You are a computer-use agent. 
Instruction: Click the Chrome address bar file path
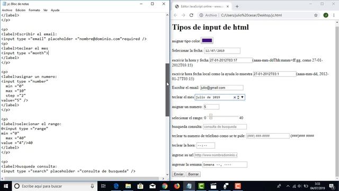[x=252, y=15]
